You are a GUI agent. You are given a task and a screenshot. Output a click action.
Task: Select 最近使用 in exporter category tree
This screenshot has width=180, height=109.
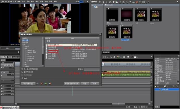click(x=25, y=40)
